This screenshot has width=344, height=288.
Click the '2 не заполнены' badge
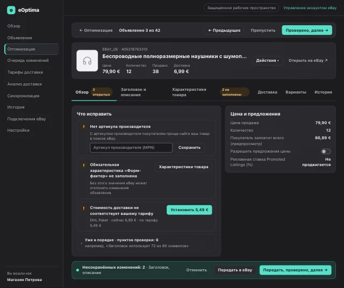click(234, 92)
